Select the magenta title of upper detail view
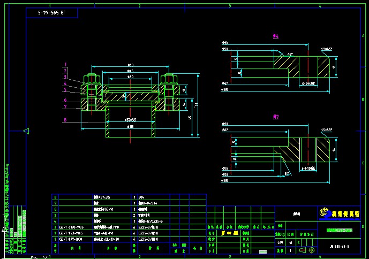The width and height of the screenshot is (369, 259). click(276, 36)
